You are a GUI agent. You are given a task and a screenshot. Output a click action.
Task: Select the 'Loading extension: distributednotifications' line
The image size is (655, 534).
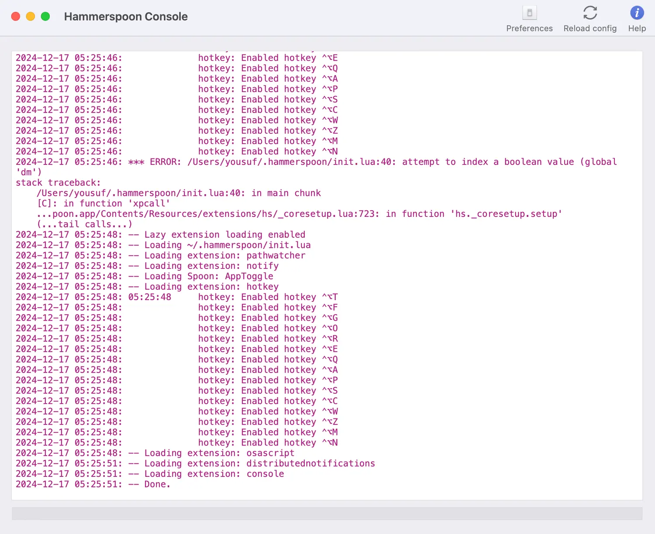[195, 464]
